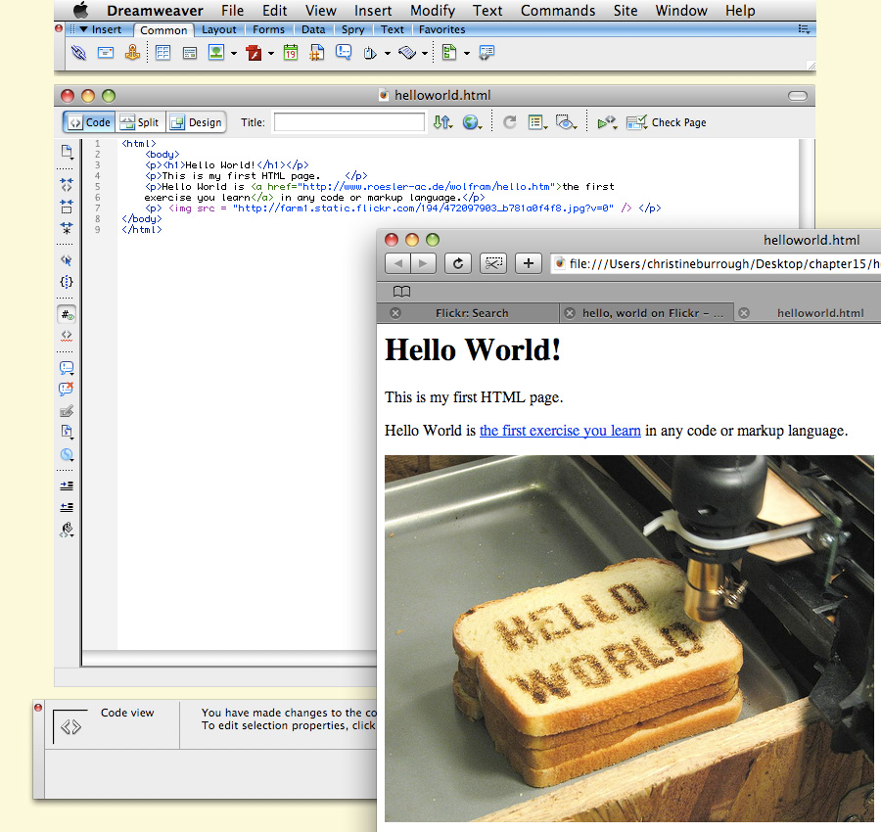Click the document Title input field

pos(348,122)
